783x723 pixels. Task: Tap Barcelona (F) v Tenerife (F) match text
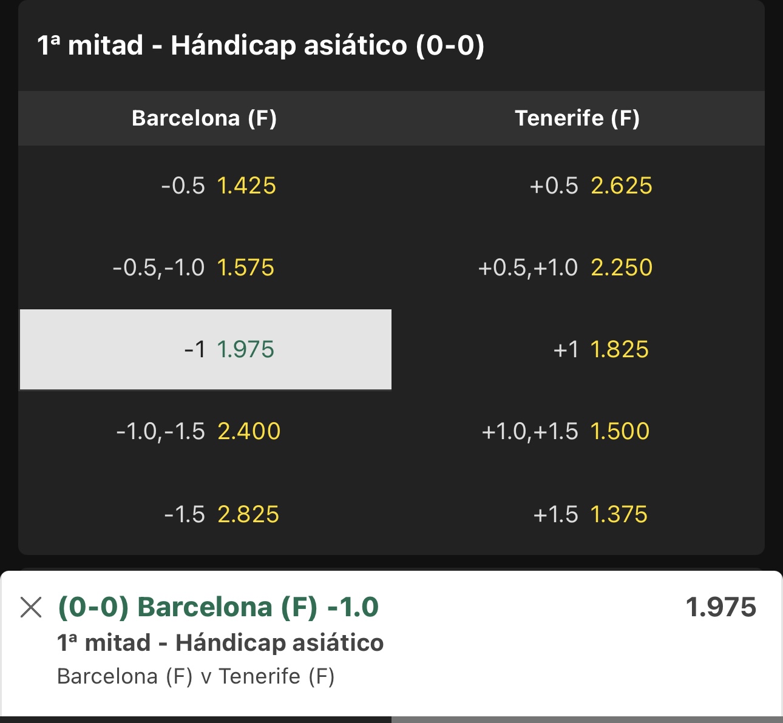coord(195,676)
